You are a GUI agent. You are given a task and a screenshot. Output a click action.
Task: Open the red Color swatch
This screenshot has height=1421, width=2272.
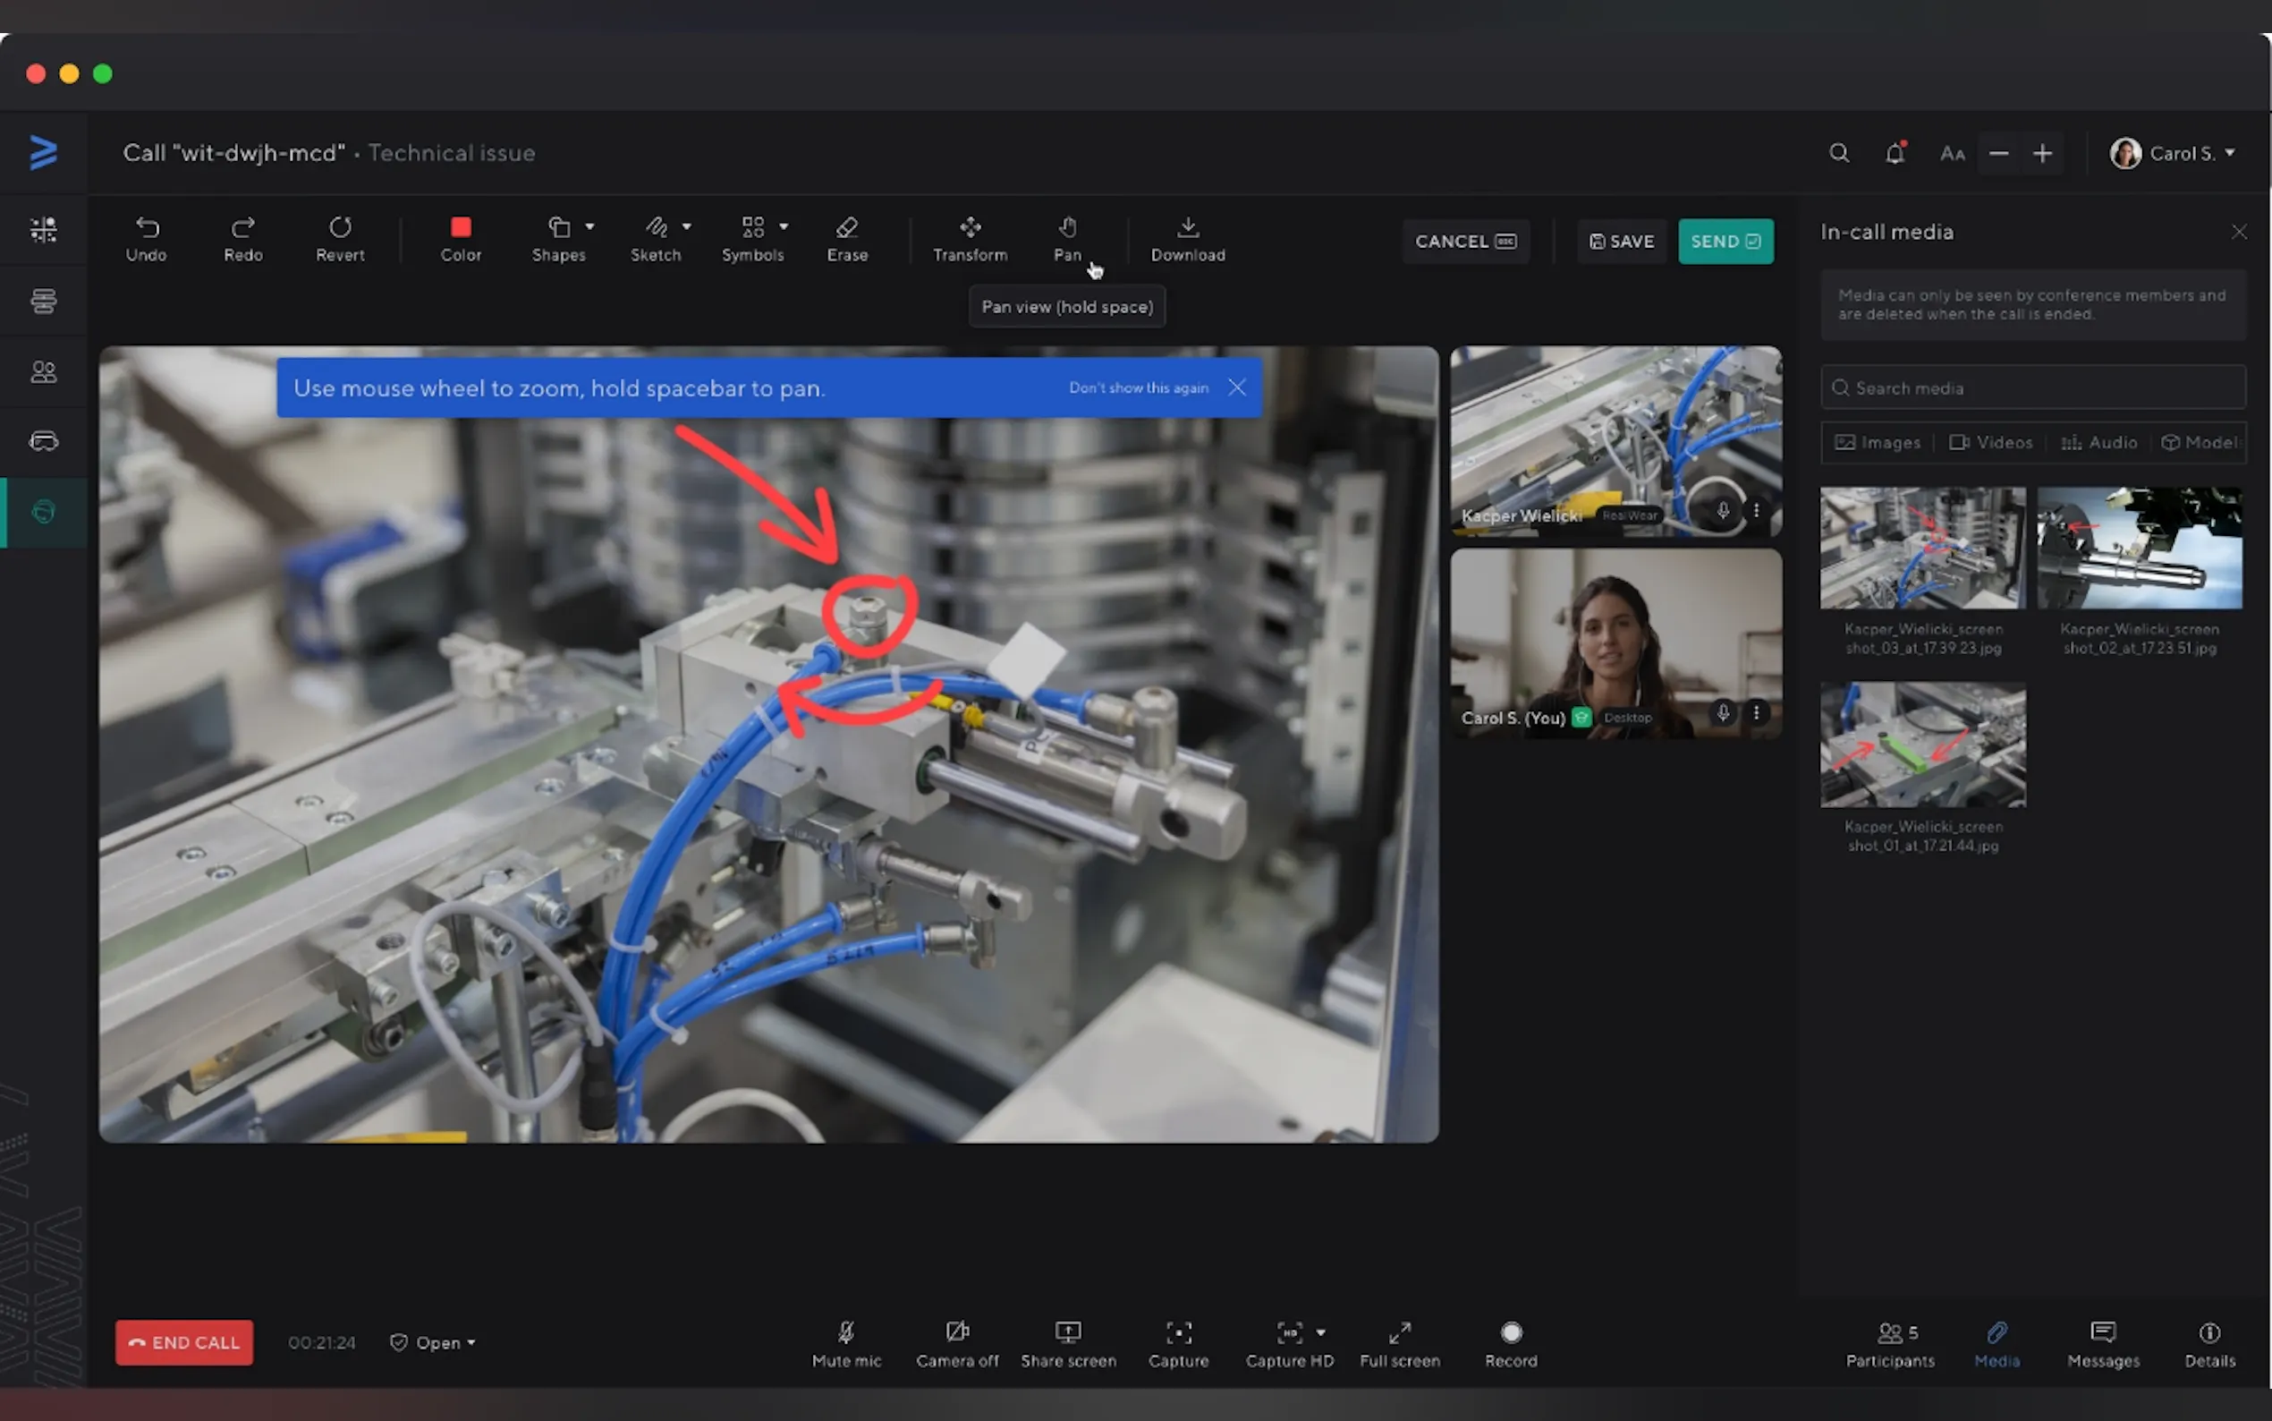click(461, 227)
